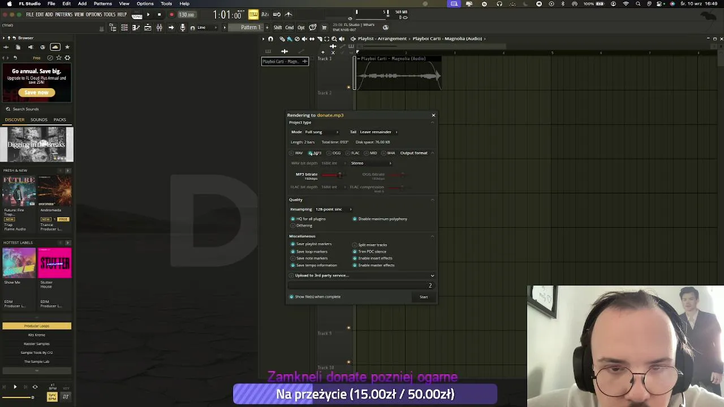This screenshot has width=724, height=407.
Task: Open the Apple menu
Action: pyautogui.click(x=9, y=3)
